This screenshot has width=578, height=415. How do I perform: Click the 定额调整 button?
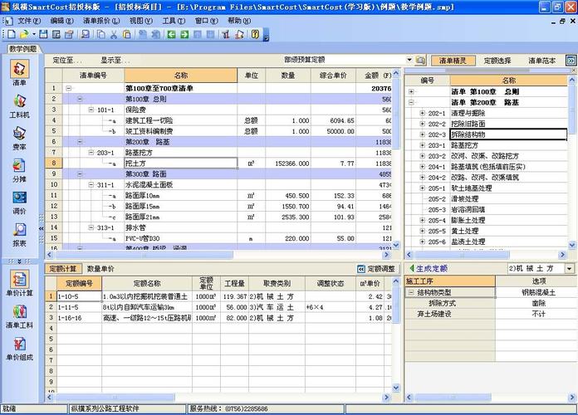tap(377, 269)
